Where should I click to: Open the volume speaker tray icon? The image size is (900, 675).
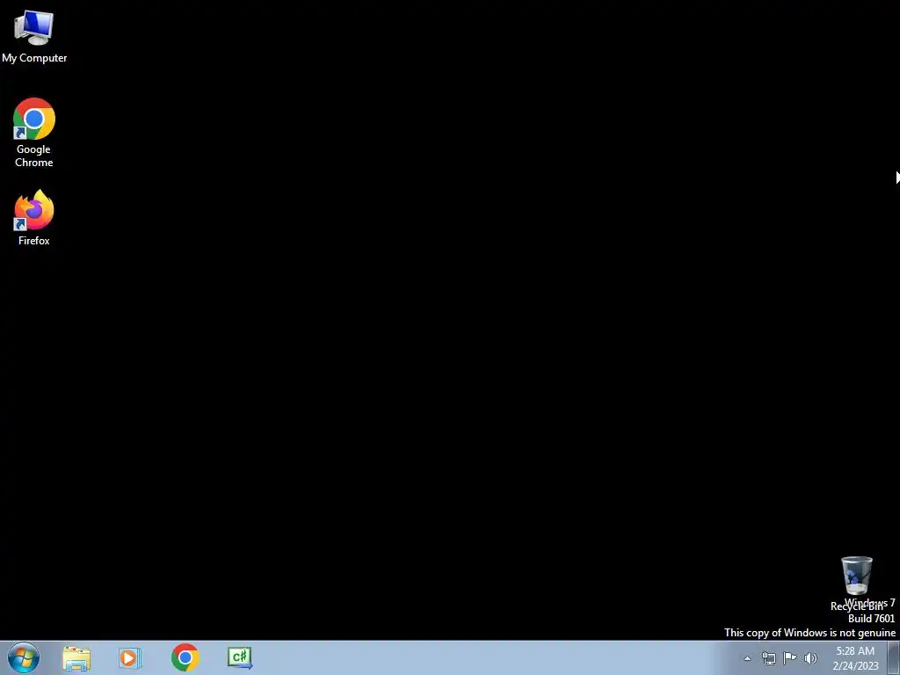coord(810,658)
